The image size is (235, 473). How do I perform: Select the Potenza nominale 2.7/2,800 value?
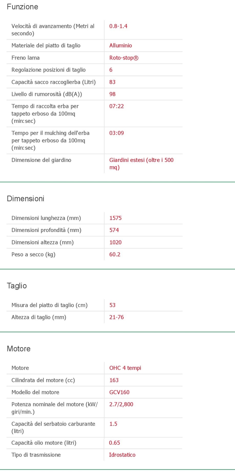121,405
